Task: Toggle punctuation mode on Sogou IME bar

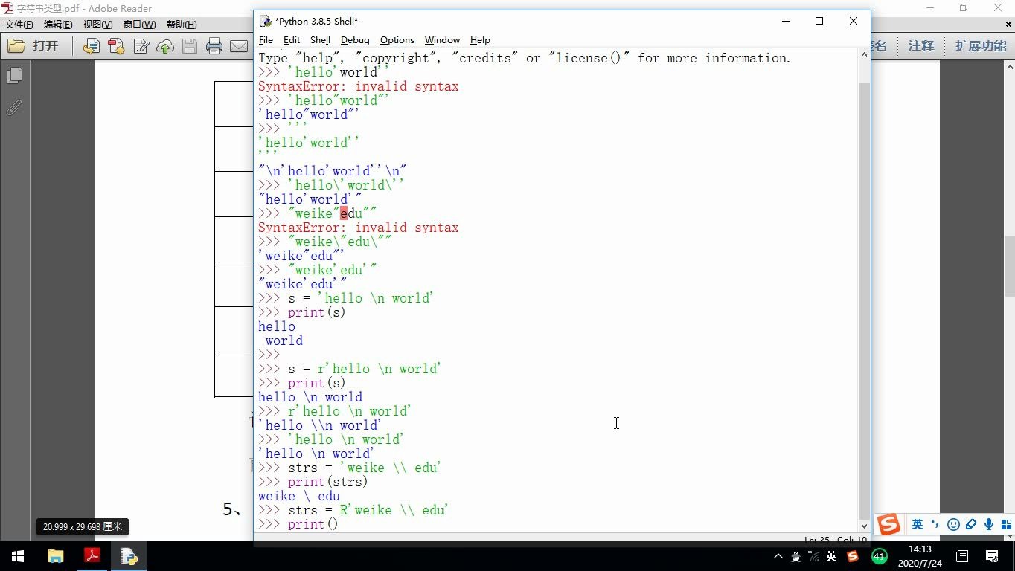Action: (x=935, y=525)
